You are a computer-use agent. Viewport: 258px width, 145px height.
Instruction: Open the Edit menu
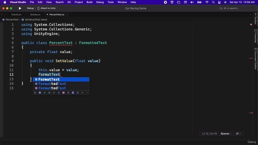(40, 2)
